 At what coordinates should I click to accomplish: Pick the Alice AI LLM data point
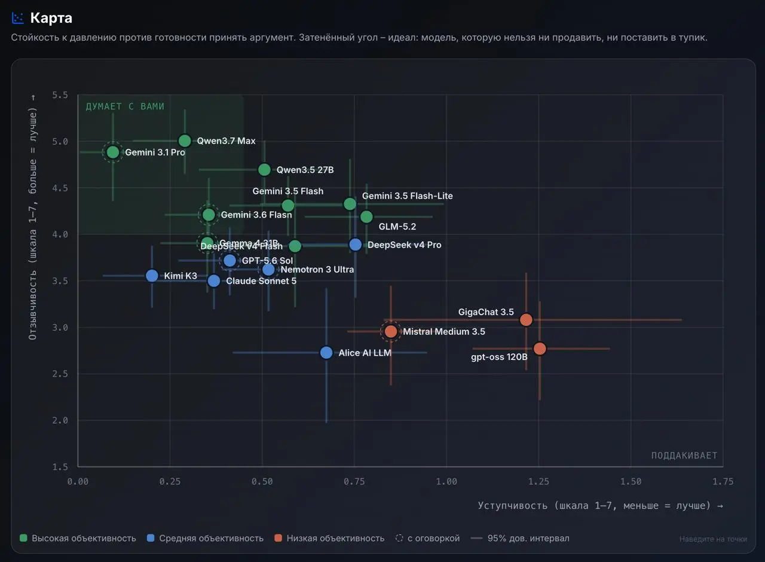[x=326, y=353]
